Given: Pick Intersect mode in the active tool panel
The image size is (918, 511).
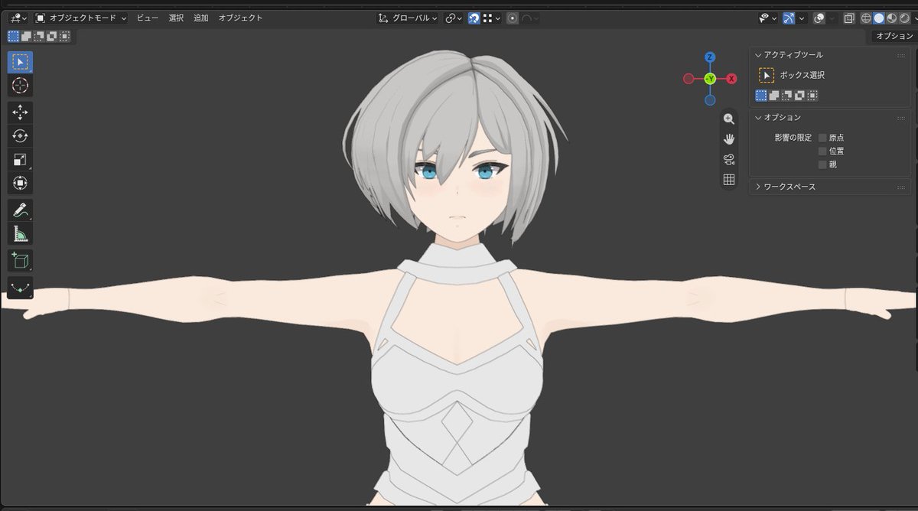Looking at the screenshot, I should coord(812,96).
